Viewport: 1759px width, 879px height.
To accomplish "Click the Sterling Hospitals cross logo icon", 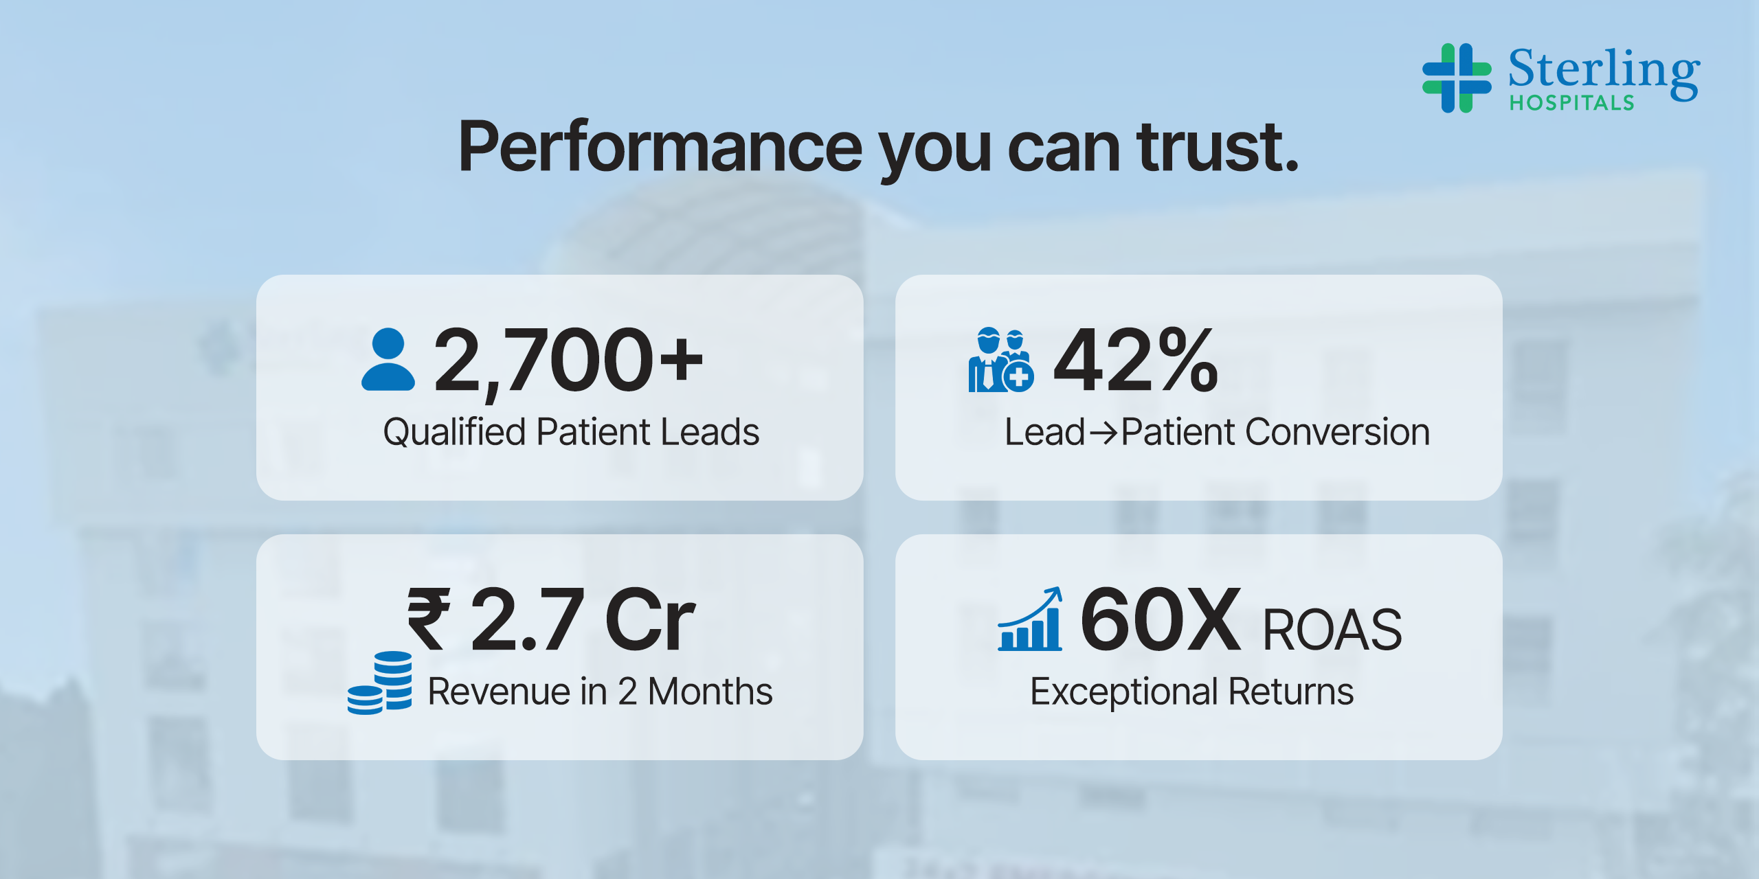I will pos(1457,78).
